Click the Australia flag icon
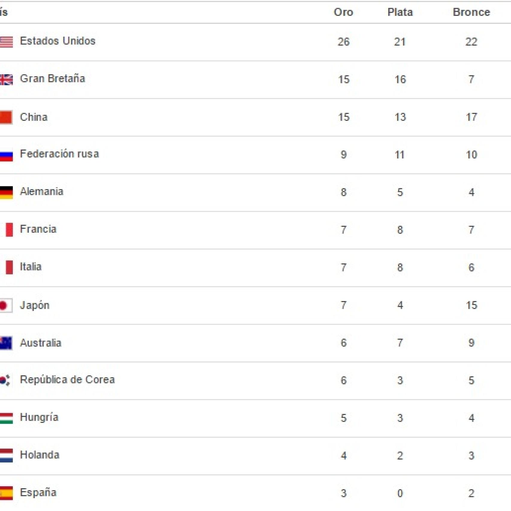 coord(6,343)
